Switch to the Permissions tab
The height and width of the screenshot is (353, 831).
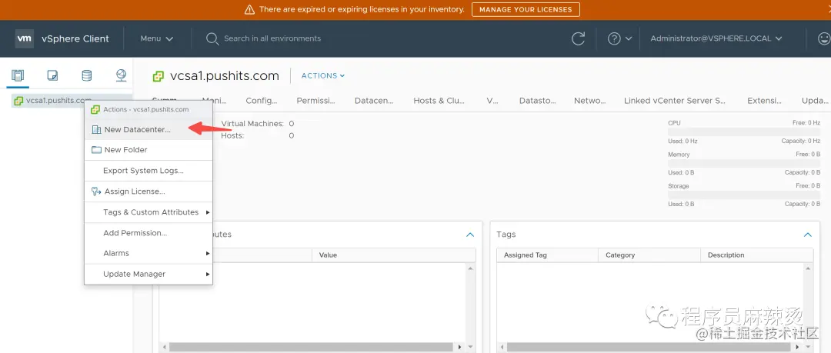316,101
